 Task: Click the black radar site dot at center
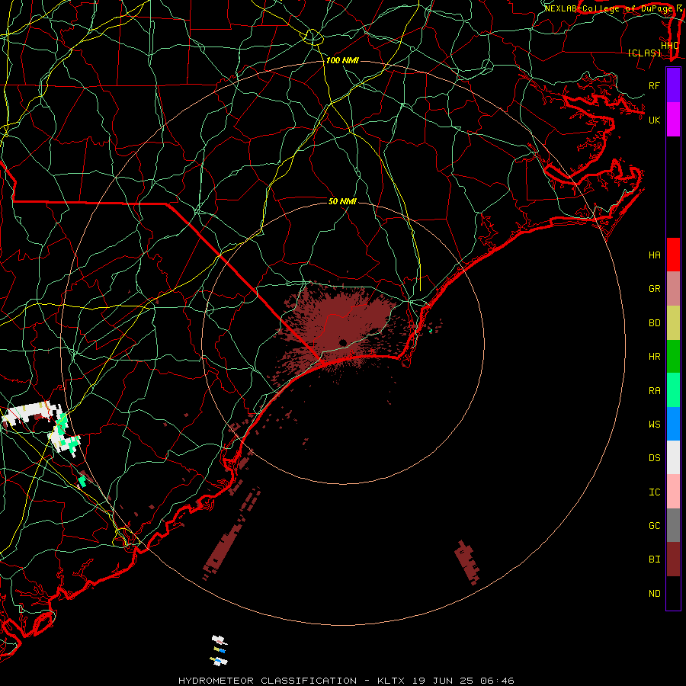click(342, 342)
